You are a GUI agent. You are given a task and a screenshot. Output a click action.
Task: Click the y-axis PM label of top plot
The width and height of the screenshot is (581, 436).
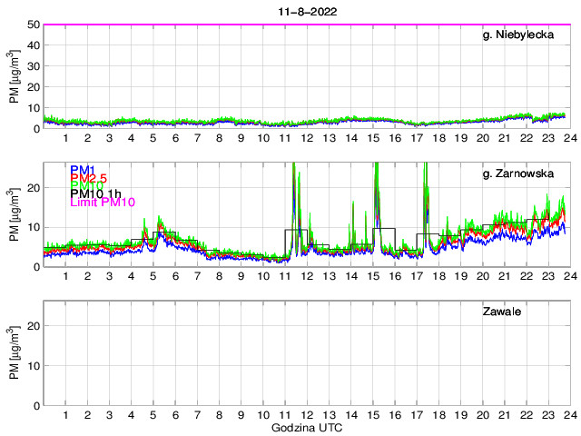(x=14, y=76)
